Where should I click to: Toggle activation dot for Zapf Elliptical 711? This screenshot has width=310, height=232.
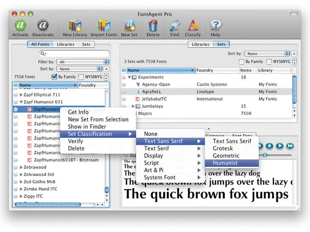(16, 95)
